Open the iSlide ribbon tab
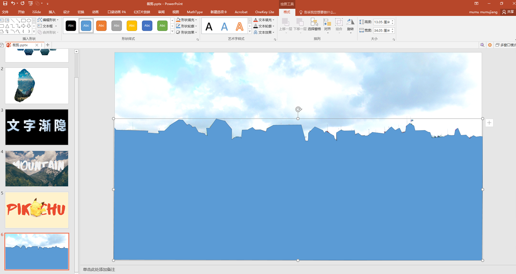This screenshot has height=274, width=516. point(36,12)
